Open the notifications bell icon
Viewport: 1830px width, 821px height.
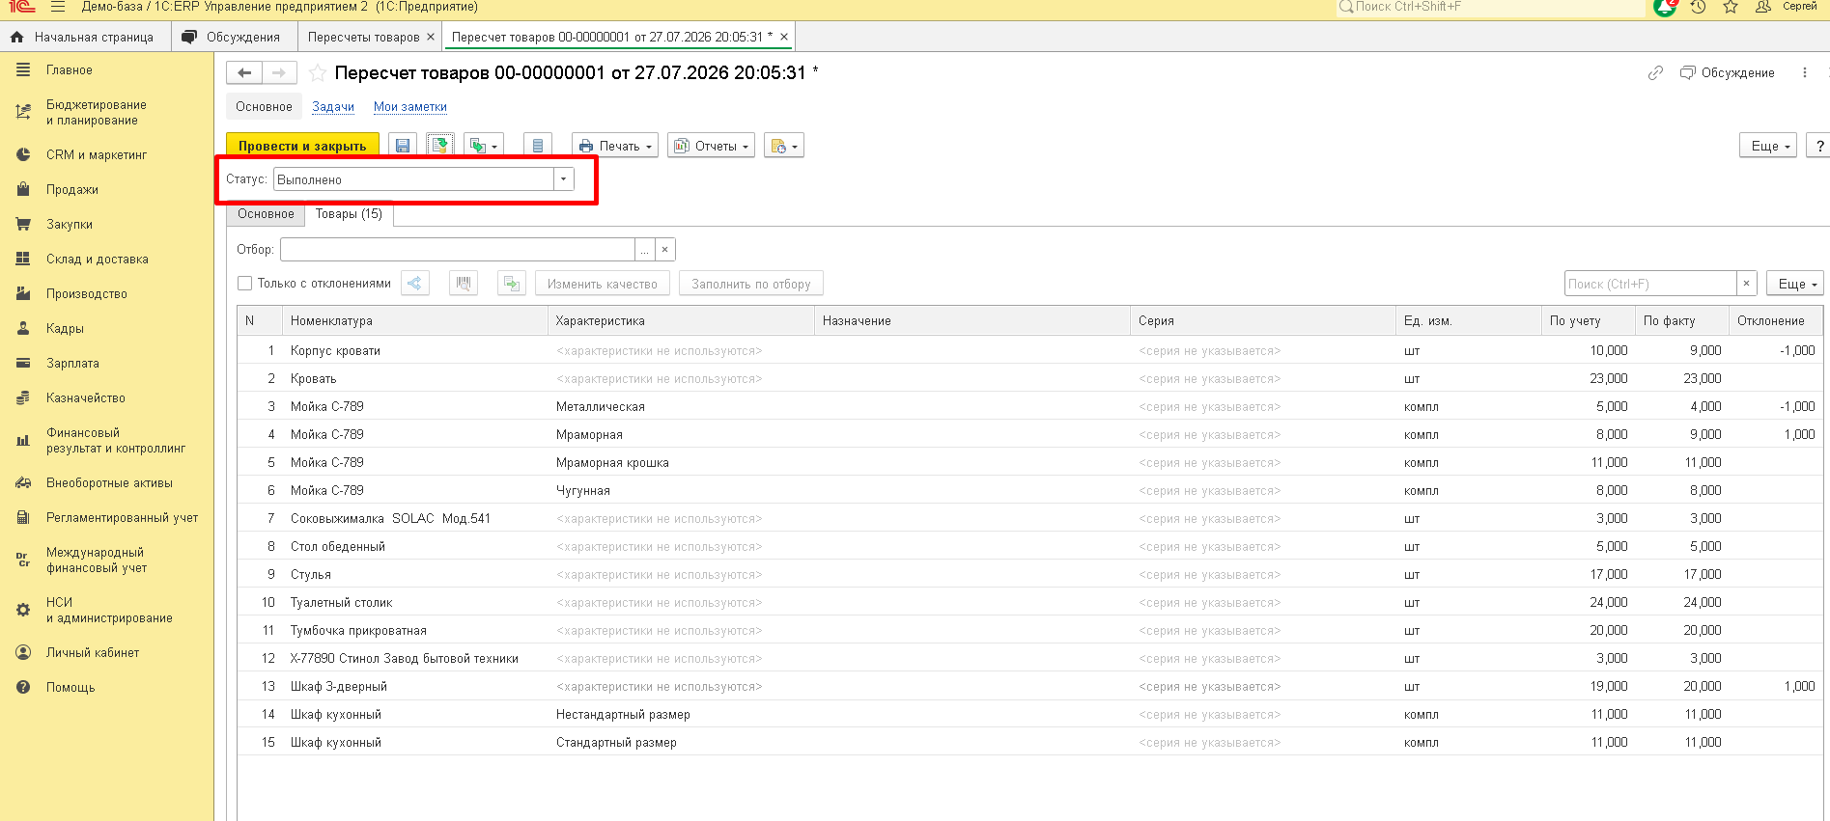(x=1665, y=7)
